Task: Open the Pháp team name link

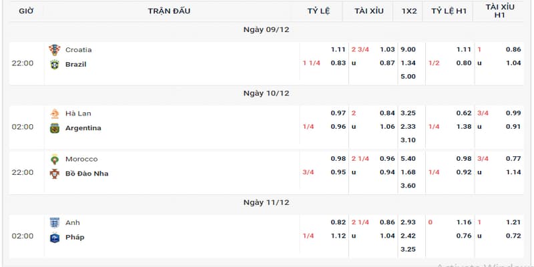Action: pyautogui.click(x=75, y=237)
